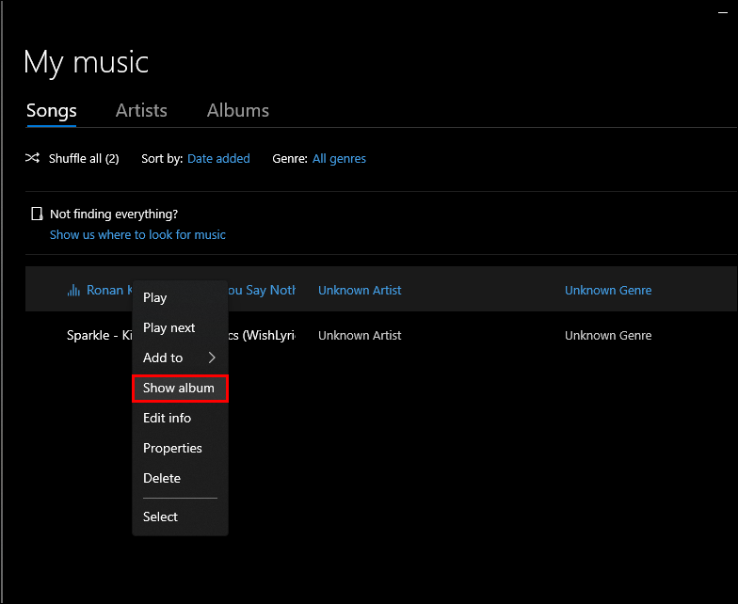Choose Play next in the context menu
The image size is (738, 604).
coord(169,327)
